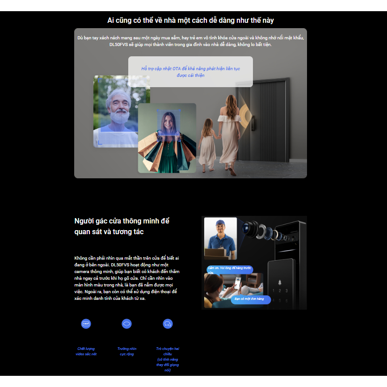Click the door lock on the front door
387x387 pixels.
click(x=253, y=123)
